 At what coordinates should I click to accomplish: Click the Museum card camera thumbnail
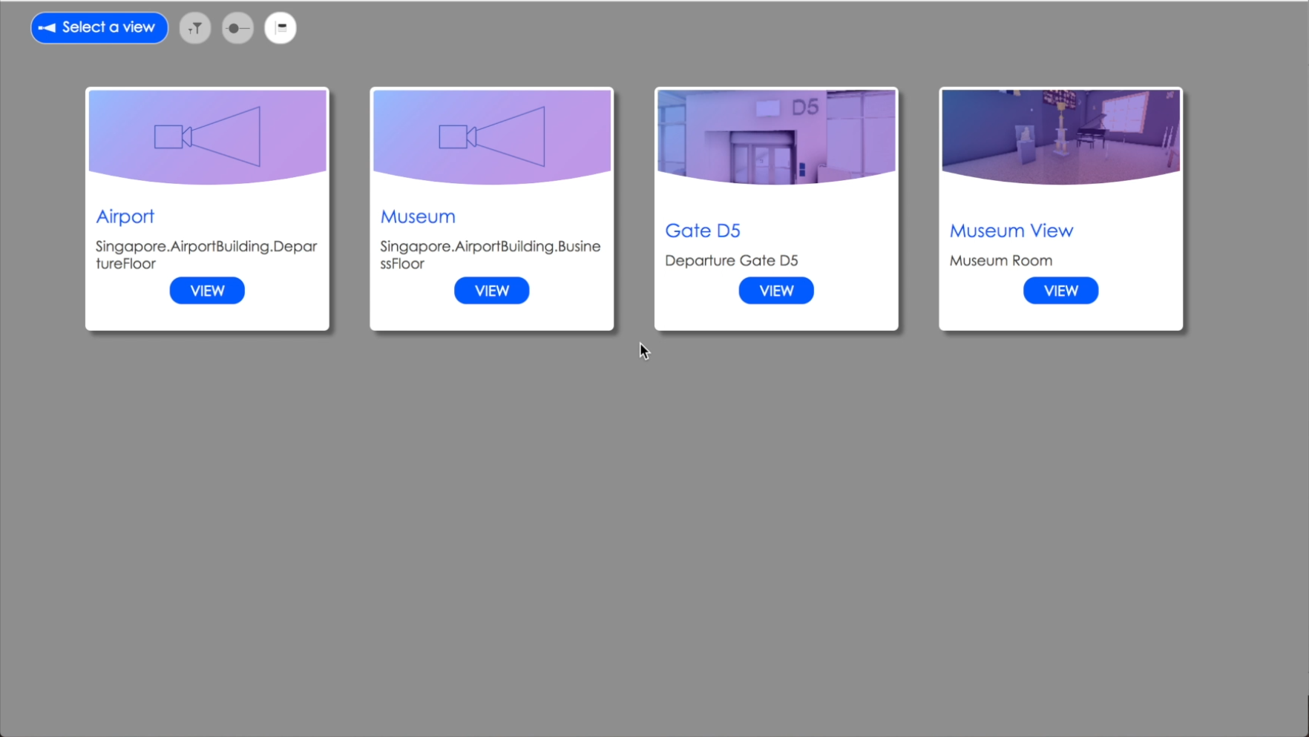(x=492, y=137)
